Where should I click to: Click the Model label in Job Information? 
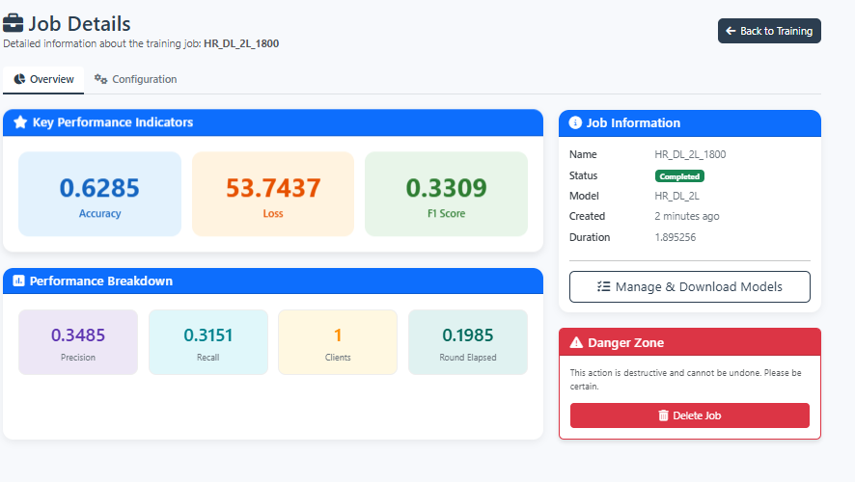tap(584, 196)
